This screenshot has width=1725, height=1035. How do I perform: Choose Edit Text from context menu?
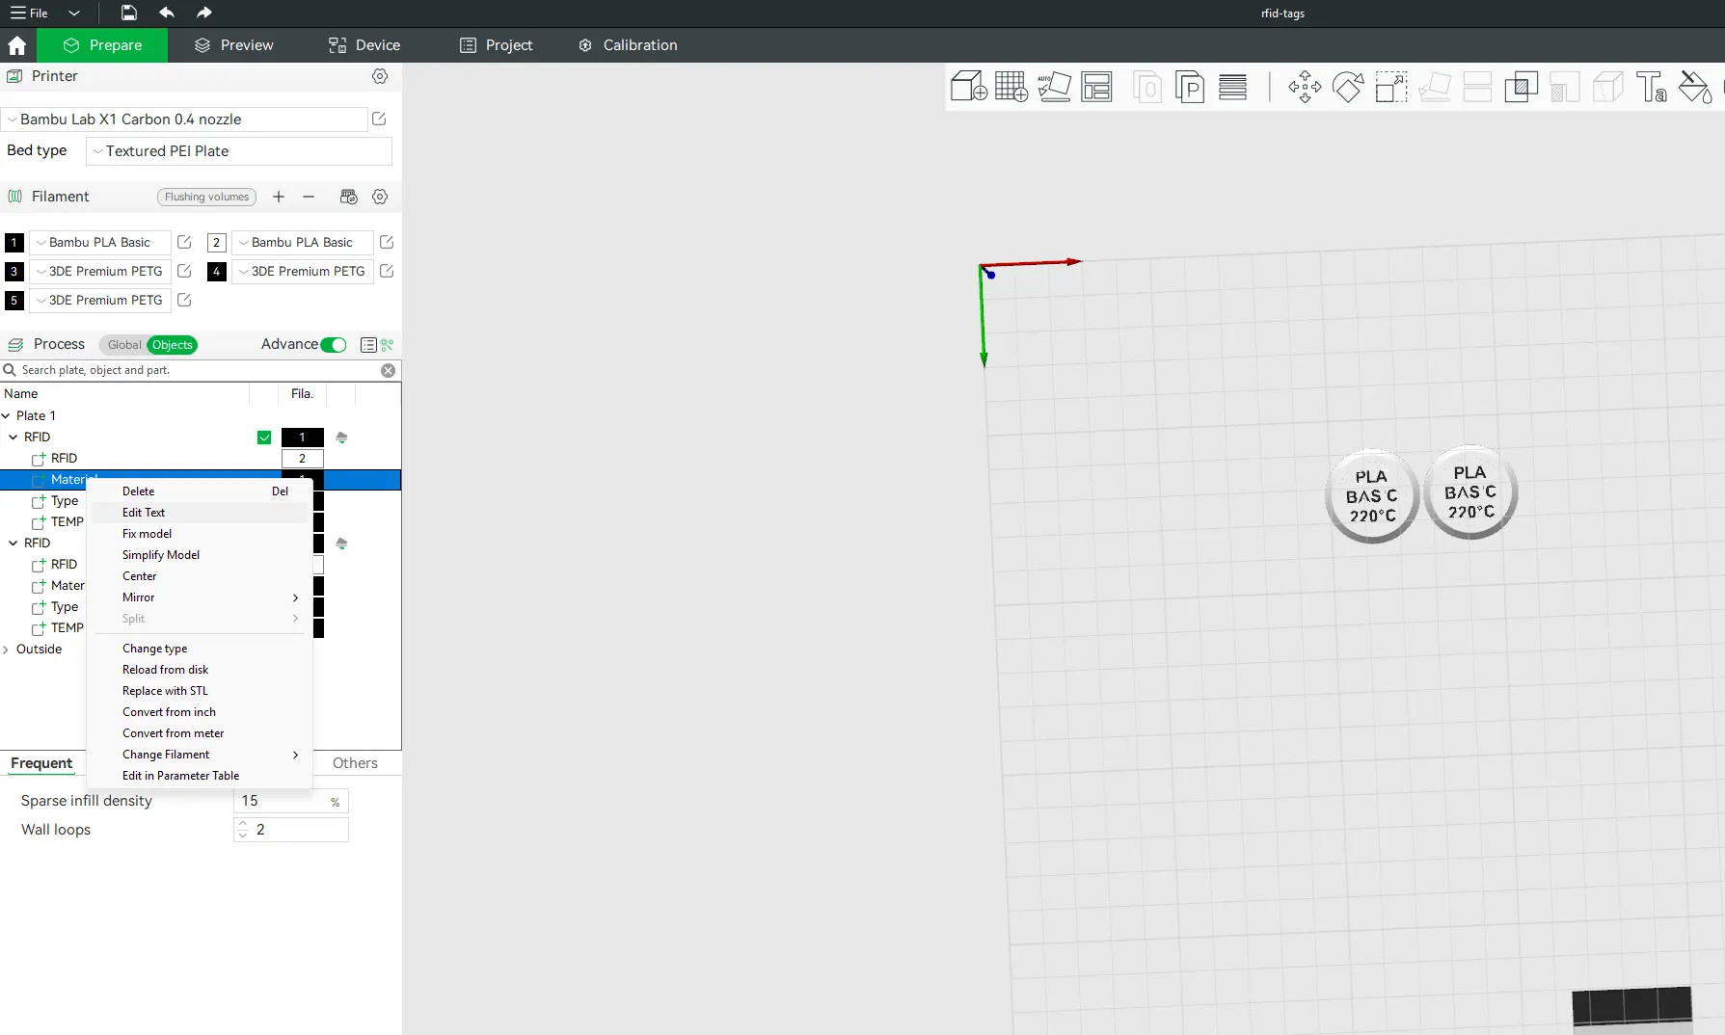click(x=144, y=513)
